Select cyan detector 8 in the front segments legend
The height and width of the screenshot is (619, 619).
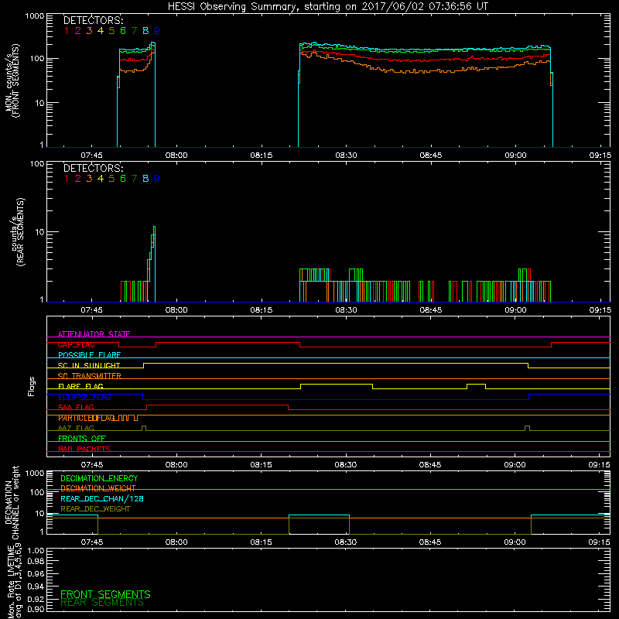click(145, 31)
